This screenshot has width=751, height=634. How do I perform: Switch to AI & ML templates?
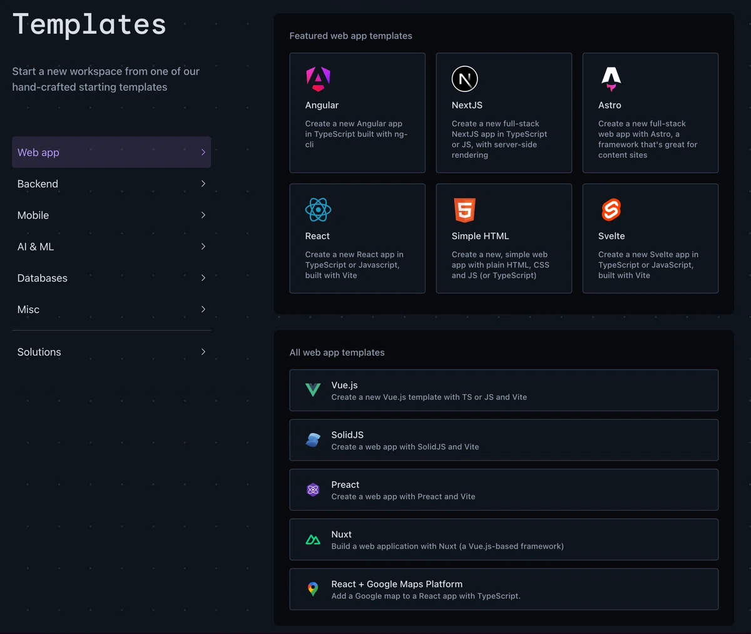pyautogui.click(x=111, y=247)
